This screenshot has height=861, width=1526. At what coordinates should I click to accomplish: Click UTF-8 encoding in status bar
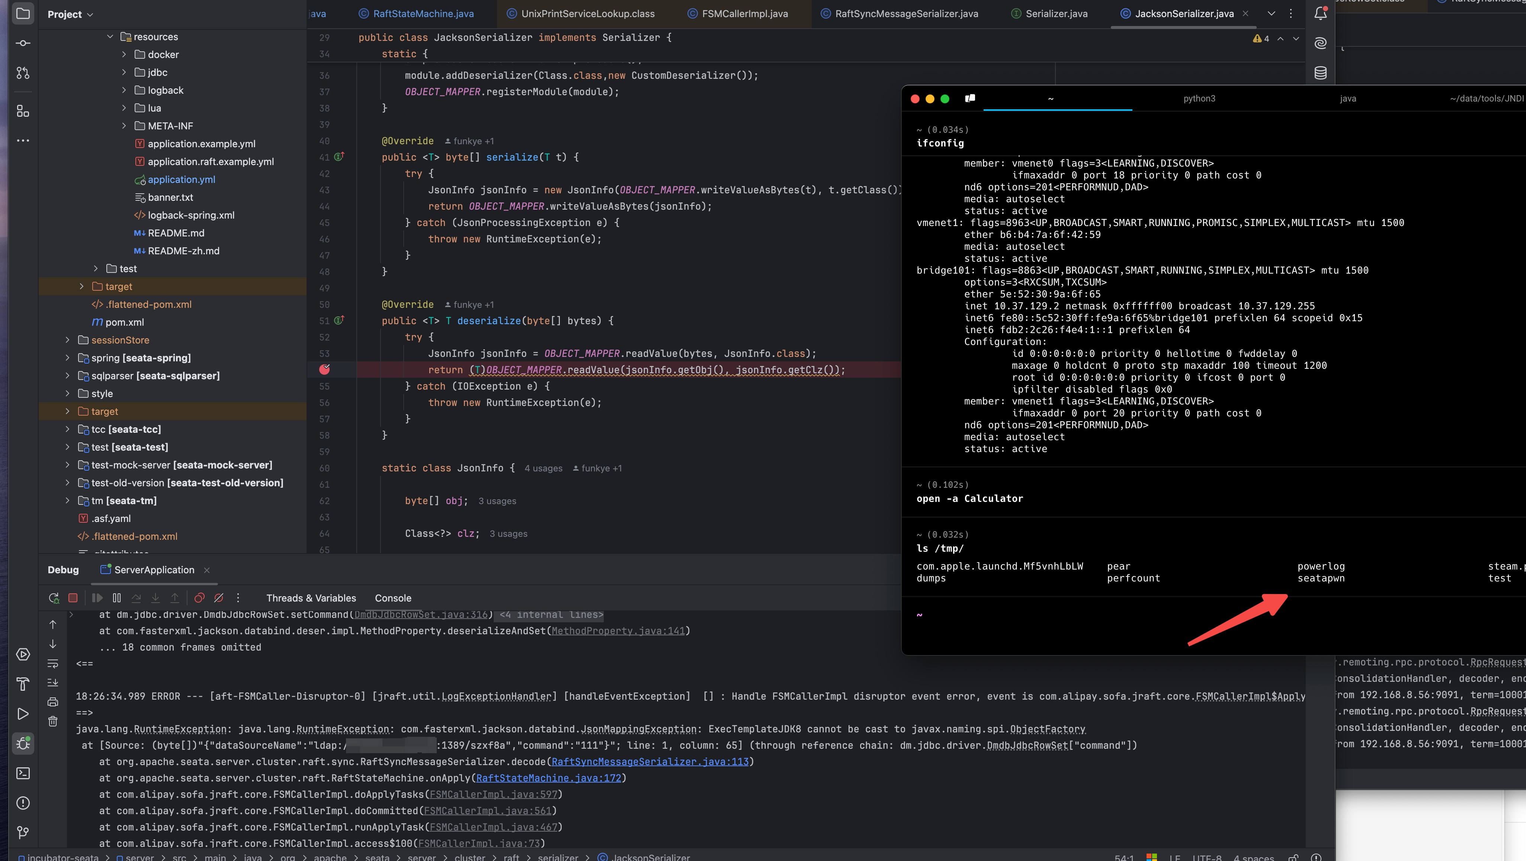(x=1207, y=857)
